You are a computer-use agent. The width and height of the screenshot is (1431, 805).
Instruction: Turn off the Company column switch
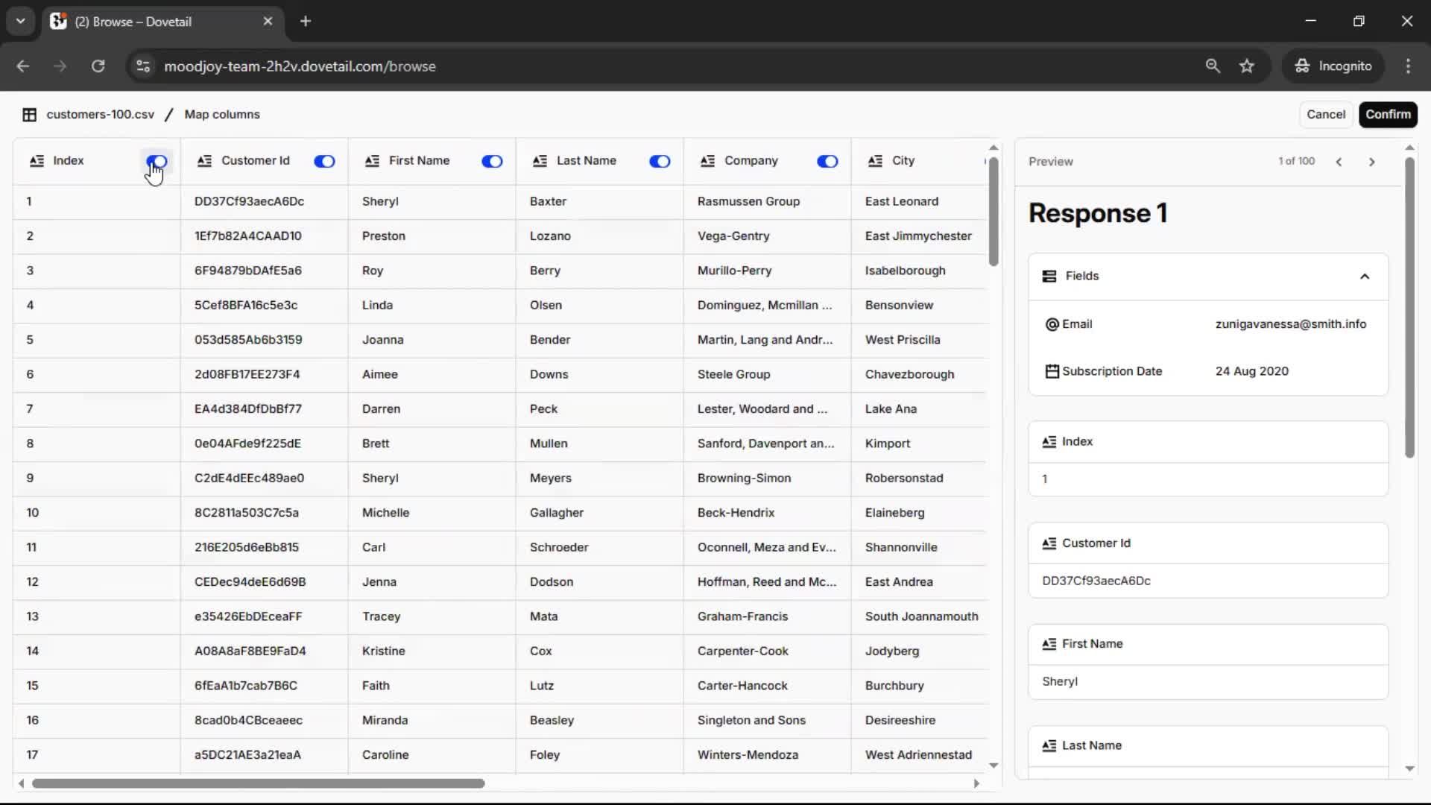click(827, 161)
